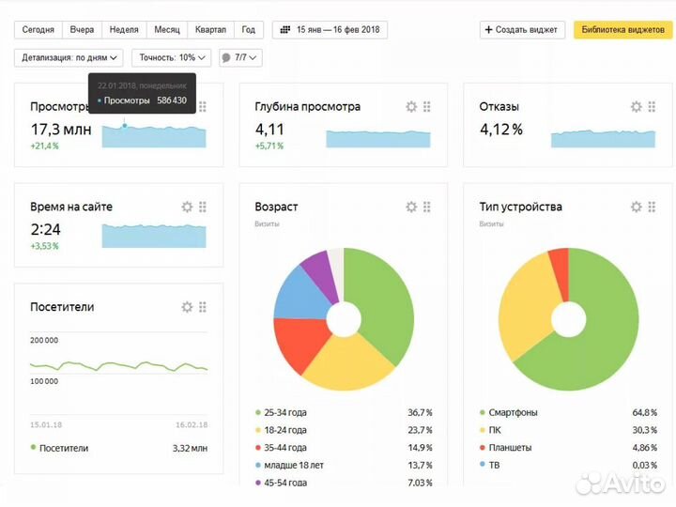
Task: Click the gear icon on Возраст widget
Action: point(410,207)
